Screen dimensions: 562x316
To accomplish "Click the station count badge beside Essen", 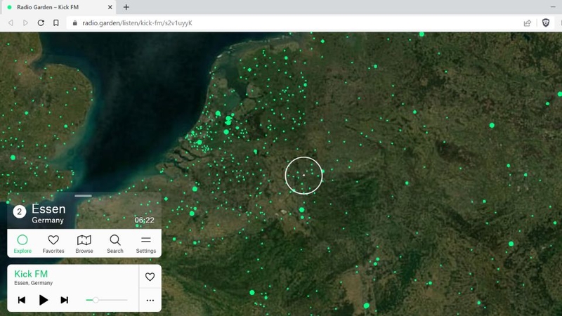I will pyautogui.click(x=20, y=211).
